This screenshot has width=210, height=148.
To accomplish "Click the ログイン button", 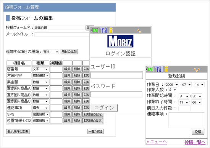I will pos(104,108).
